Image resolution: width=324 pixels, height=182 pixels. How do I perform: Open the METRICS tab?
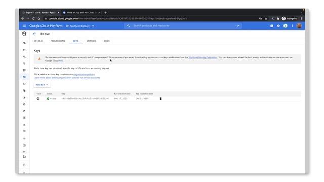pos(91,41)
